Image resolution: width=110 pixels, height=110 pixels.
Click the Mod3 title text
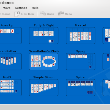tap(7, 77)
